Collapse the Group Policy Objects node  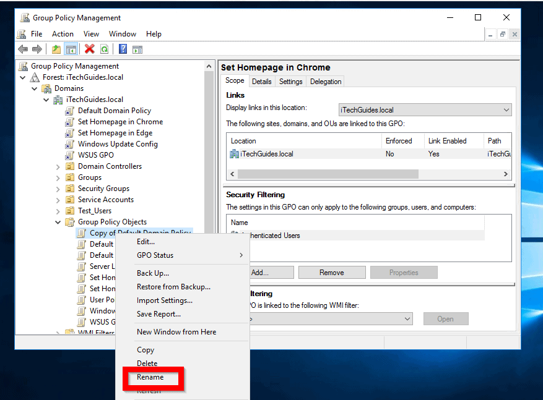(58, 221)
